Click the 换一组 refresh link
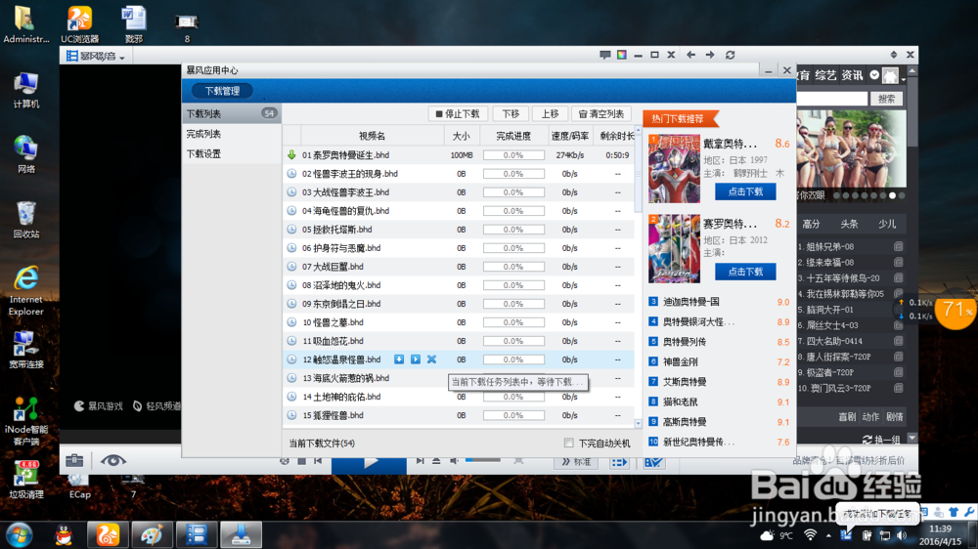 coord(882,440)
